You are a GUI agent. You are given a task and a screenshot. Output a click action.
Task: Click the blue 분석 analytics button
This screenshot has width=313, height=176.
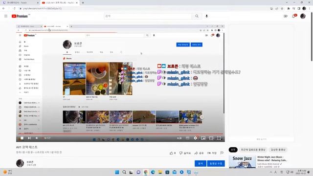(x=201, y=163)
